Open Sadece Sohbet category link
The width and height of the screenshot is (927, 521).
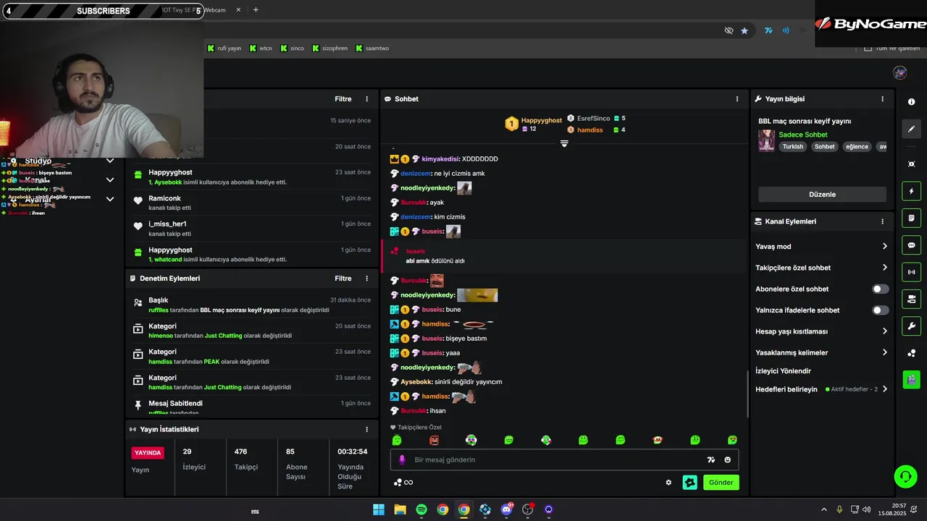click(802, 135)
